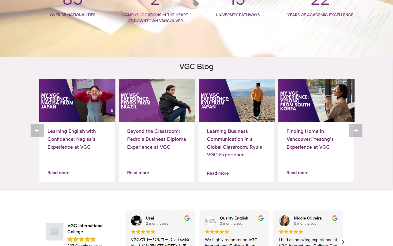393x246 pixels.
Task: Click 'YEARS OF ACADEMIC EXCELLENCE' text
Action: 320,15
